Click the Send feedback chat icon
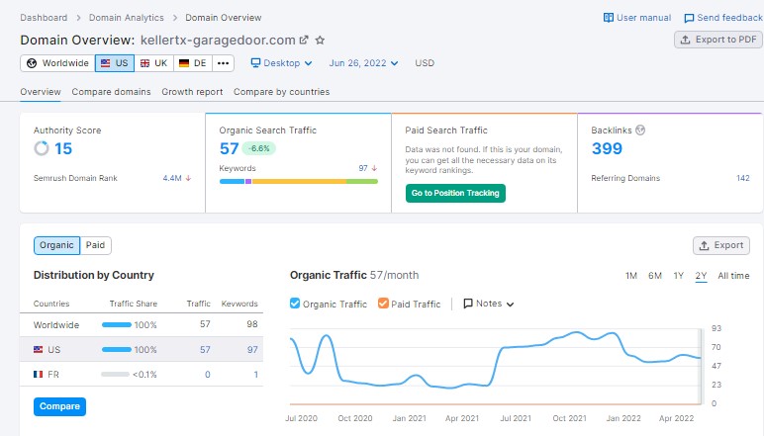This screenshot has height=436, width=764. [x=689, y=18]
